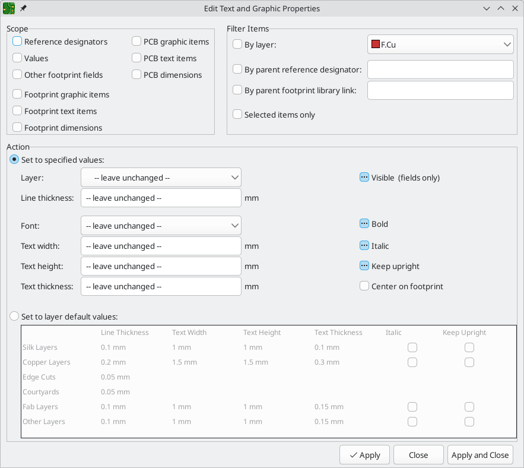Select the Set to layer default values option
524x468 pixels.
[x=14, y=317]
